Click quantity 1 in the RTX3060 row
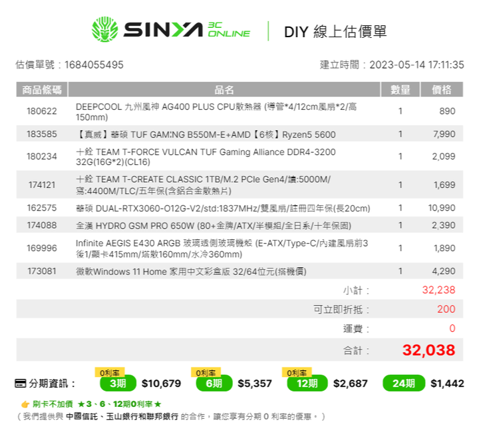479x436 pixels. tap(400, 208)
